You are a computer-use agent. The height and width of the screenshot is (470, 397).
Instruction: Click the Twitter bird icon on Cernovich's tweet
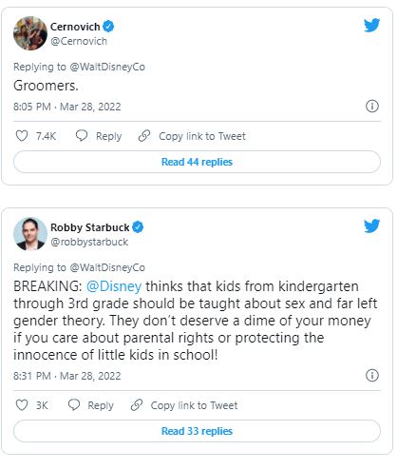[371, 26]
